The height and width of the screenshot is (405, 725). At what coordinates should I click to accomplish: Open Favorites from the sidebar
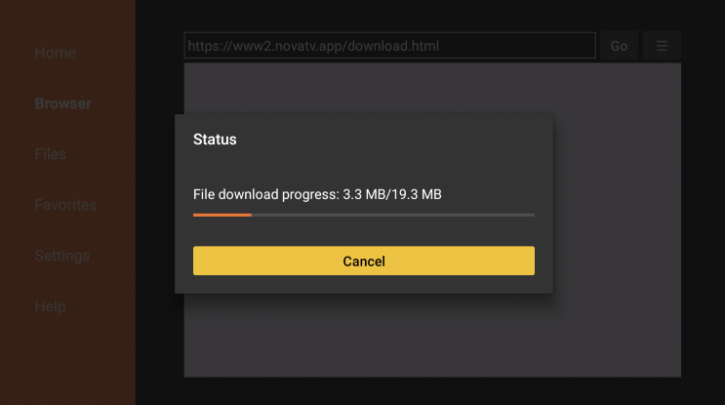click(x=65, y=205)
